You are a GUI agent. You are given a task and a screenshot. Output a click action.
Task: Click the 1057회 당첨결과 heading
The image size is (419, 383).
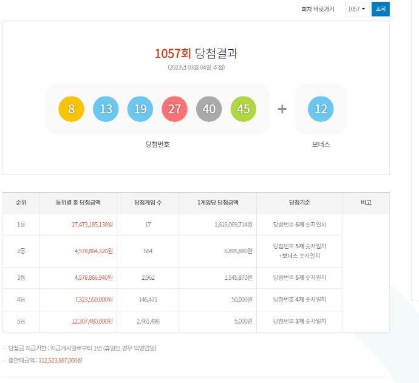tap(196, 53)
